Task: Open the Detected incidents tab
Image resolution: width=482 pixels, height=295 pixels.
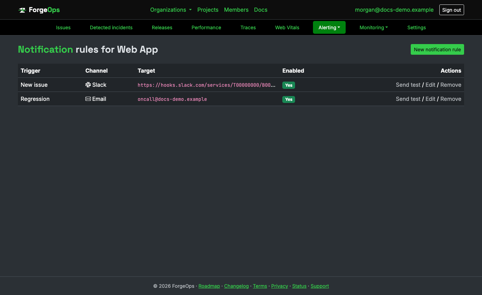Action: click(x=111, y=28)
